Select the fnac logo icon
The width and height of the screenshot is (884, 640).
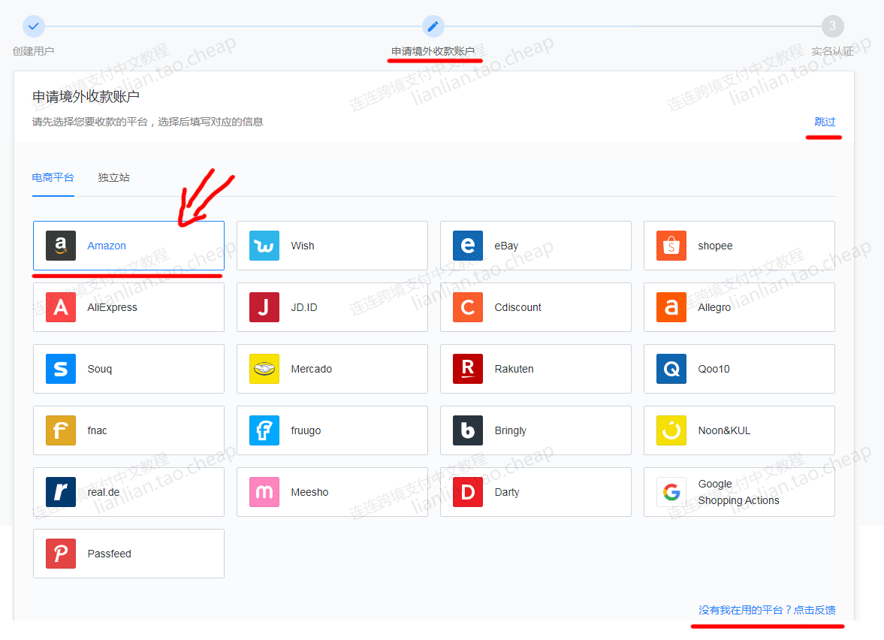pyautogui.click(x=61, y=430)
